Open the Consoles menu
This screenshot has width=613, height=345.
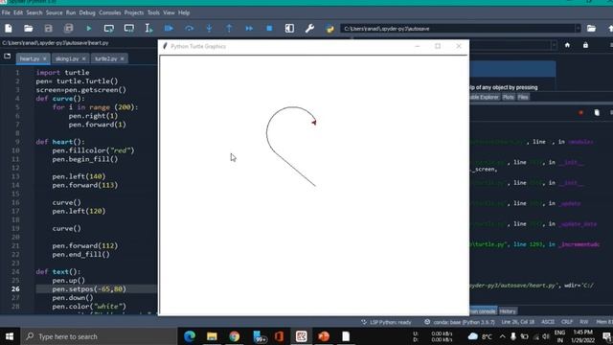pos(109,12)
